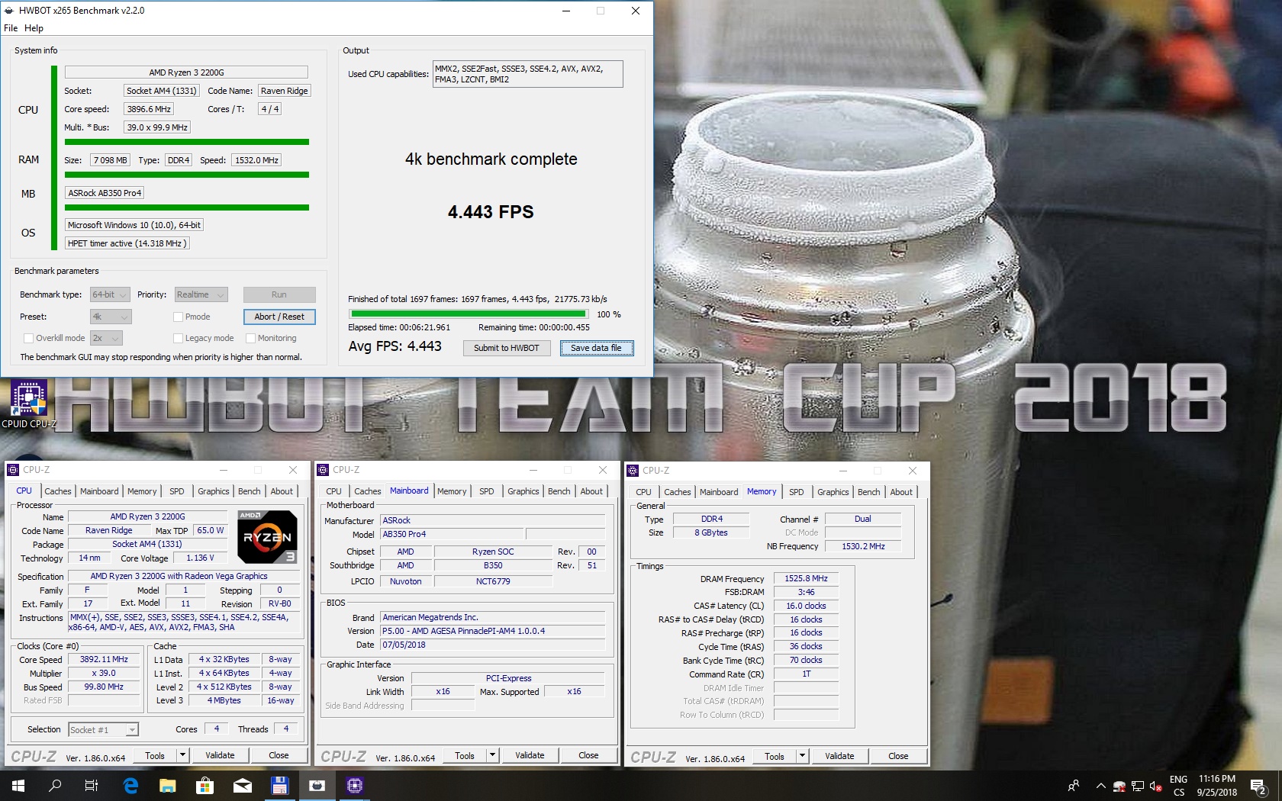Screen dimensions: 1282x801
Task: Click the green CPU status bar
Action: pyautogui.click(x=187, y=142)
